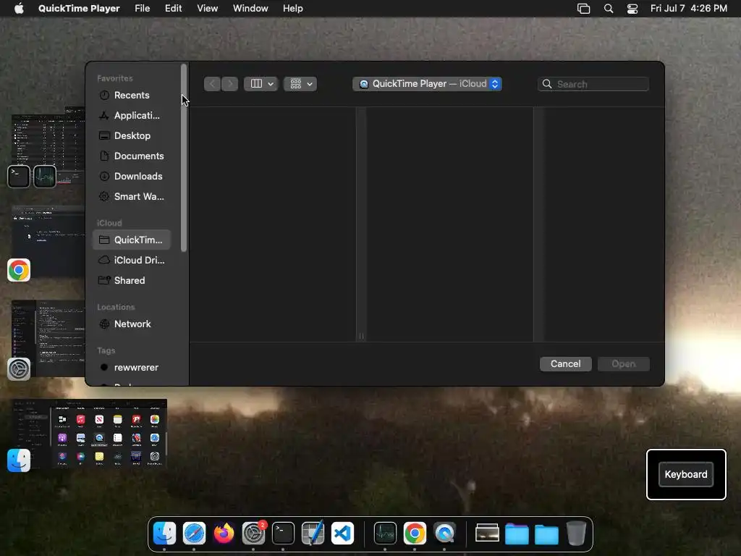This screenshot has width=741, height=556.
Task: Open the Trash in the Dock
Action: tap(576, 534)
